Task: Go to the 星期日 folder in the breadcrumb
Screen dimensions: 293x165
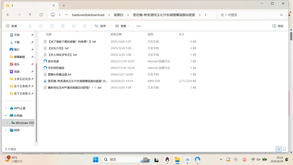Action: (118, 15)
